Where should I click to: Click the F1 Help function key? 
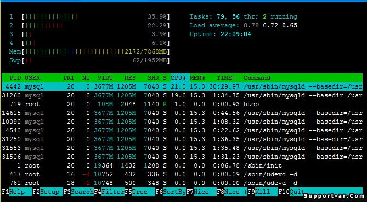click(x=16, y=192)
